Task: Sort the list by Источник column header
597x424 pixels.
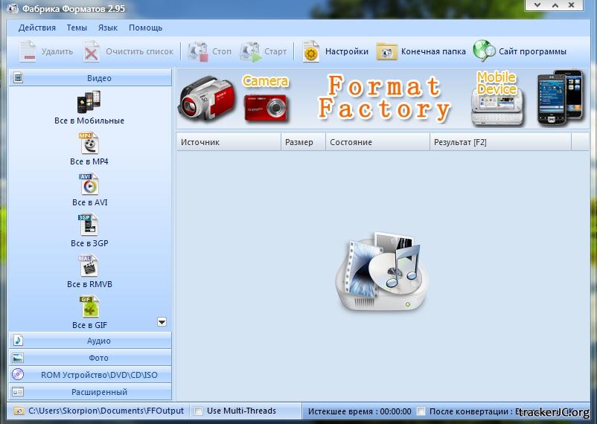Action: tap(229, 142)
